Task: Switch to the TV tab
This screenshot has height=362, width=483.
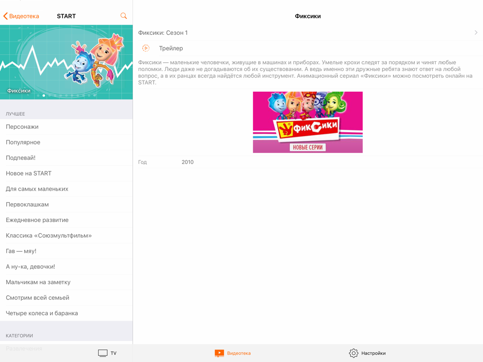Action: coord(107,353)
